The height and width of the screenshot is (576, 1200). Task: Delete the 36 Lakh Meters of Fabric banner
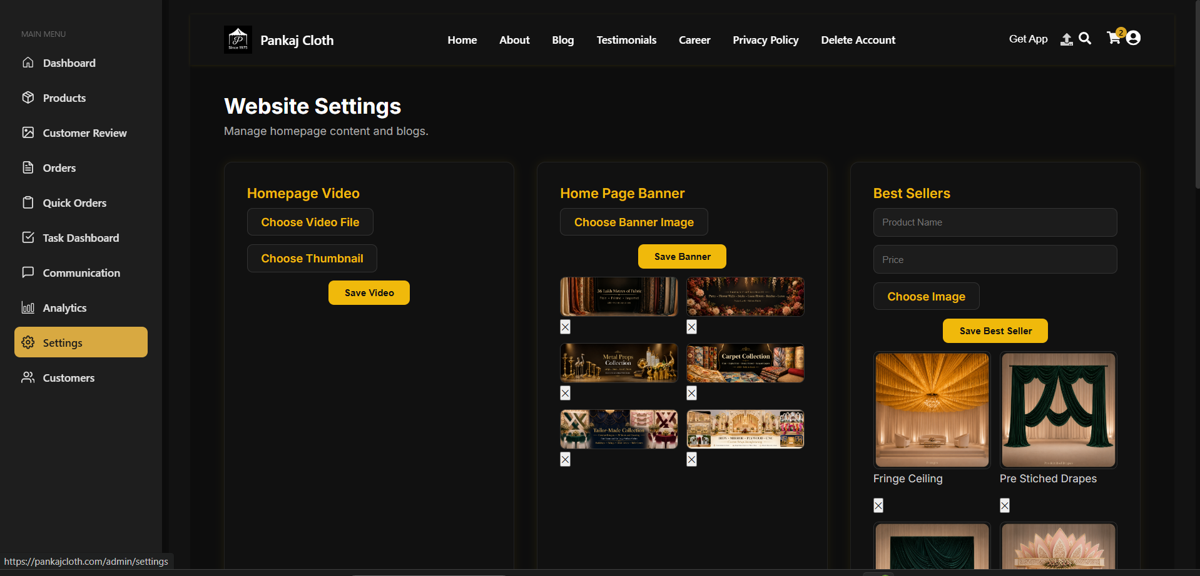point(566,327)
